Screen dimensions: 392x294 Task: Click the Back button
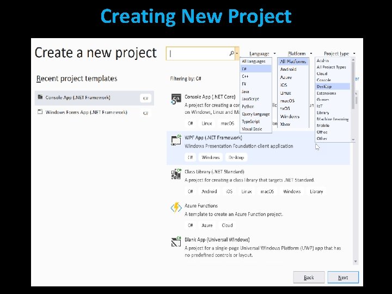(309, 277)
